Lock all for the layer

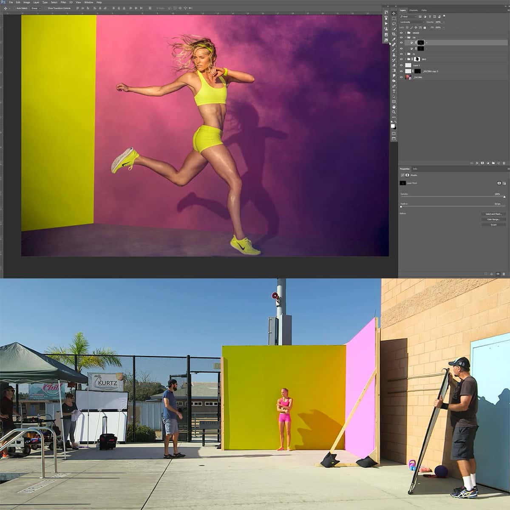[425, 28]
